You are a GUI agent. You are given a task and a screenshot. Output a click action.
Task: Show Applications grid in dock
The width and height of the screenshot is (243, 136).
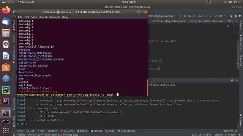(x=6, y=131)
